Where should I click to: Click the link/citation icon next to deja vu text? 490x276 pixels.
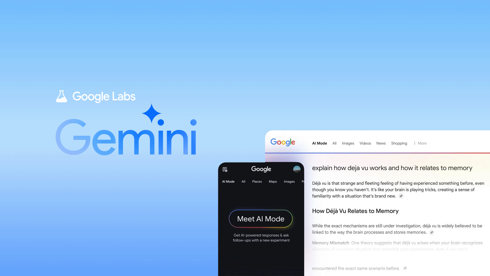[401, 196]
